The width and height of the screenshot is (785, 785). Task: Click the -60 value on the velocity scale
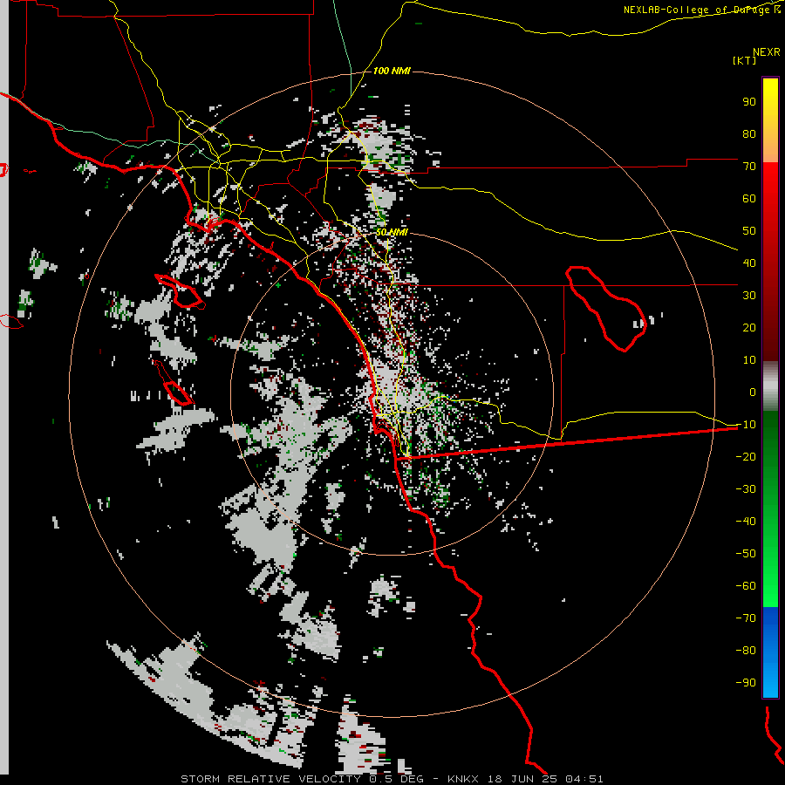pyautogui.click(x=746, y=586)
